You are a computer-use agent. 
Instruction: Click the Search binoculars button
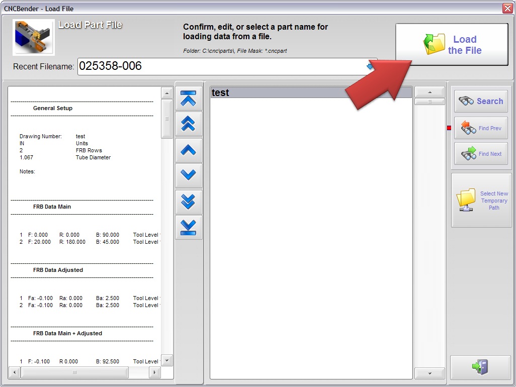481,102
